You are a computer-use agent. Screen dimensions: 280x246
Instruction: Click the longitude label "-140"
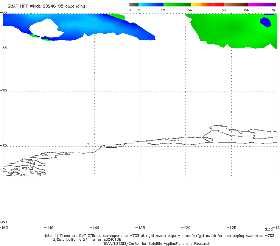[x=95, y=227]
